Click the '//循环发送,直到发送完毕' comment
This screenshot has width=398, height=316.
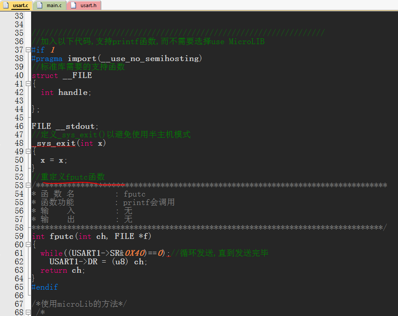point(220,253)
